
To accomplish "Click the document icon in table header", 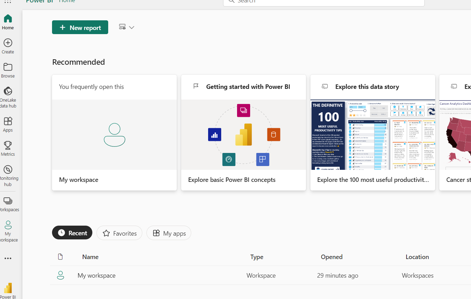I will (x=60, y=257).
